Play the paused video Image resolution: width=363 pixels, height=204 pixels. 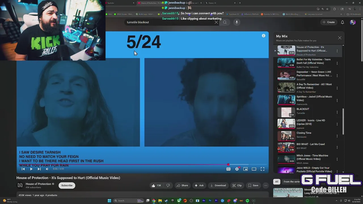point(31,169)
